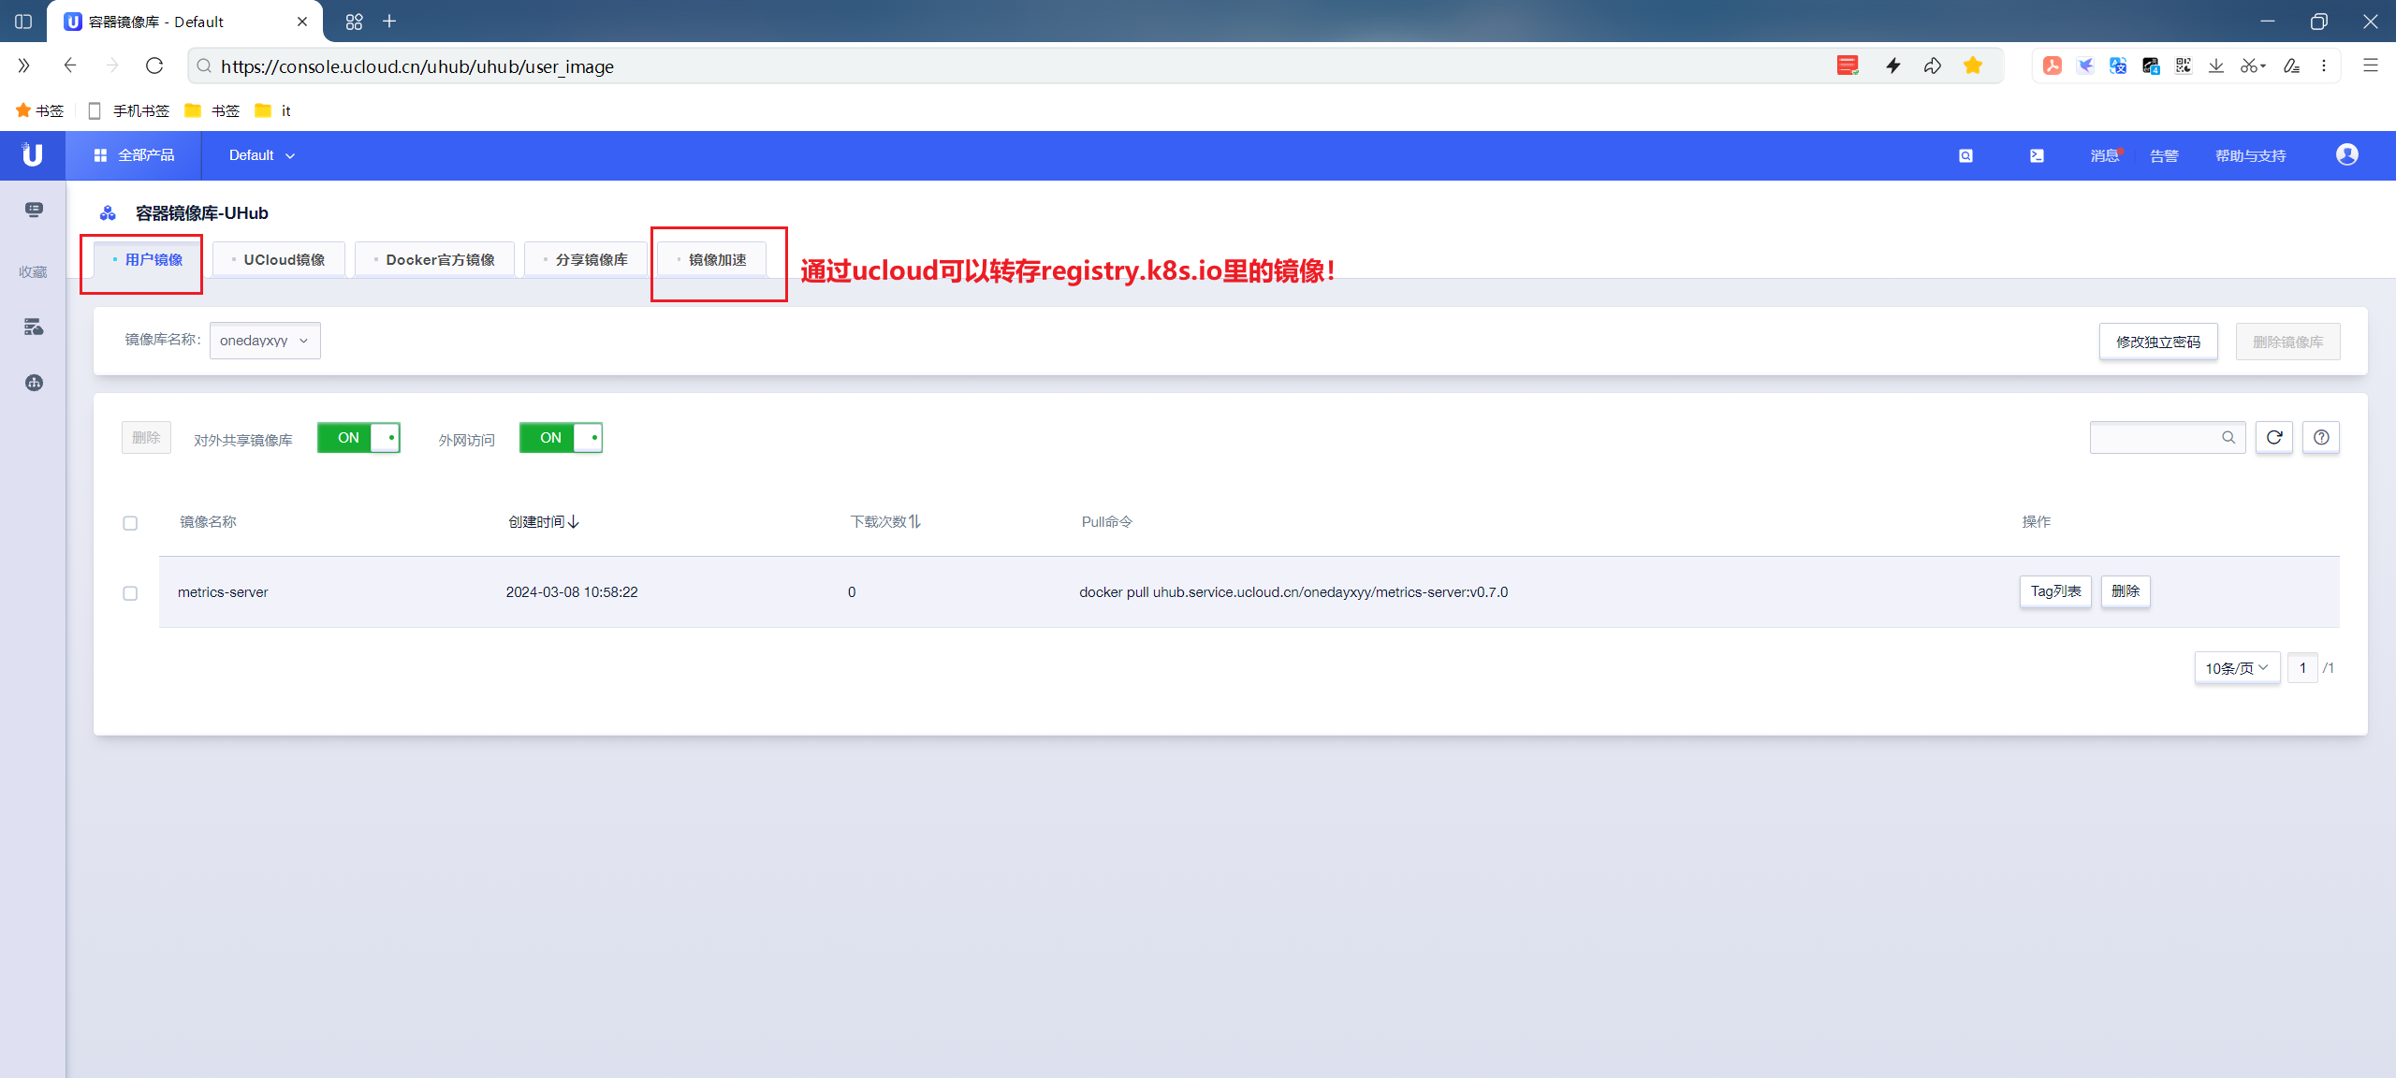Image resolution: width=2396 pixels, height=1078 pixels.
Task: Click 修改独立密码 button
Action: coord(2158,342)
